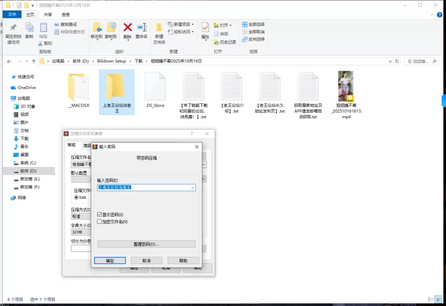
Task: Uncheck the 显示密码 (Show password) checkbox
Action: click(x=99, y=214)
